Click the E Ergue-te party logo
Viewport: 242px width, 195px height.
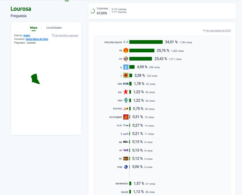(x=126, y=134)
